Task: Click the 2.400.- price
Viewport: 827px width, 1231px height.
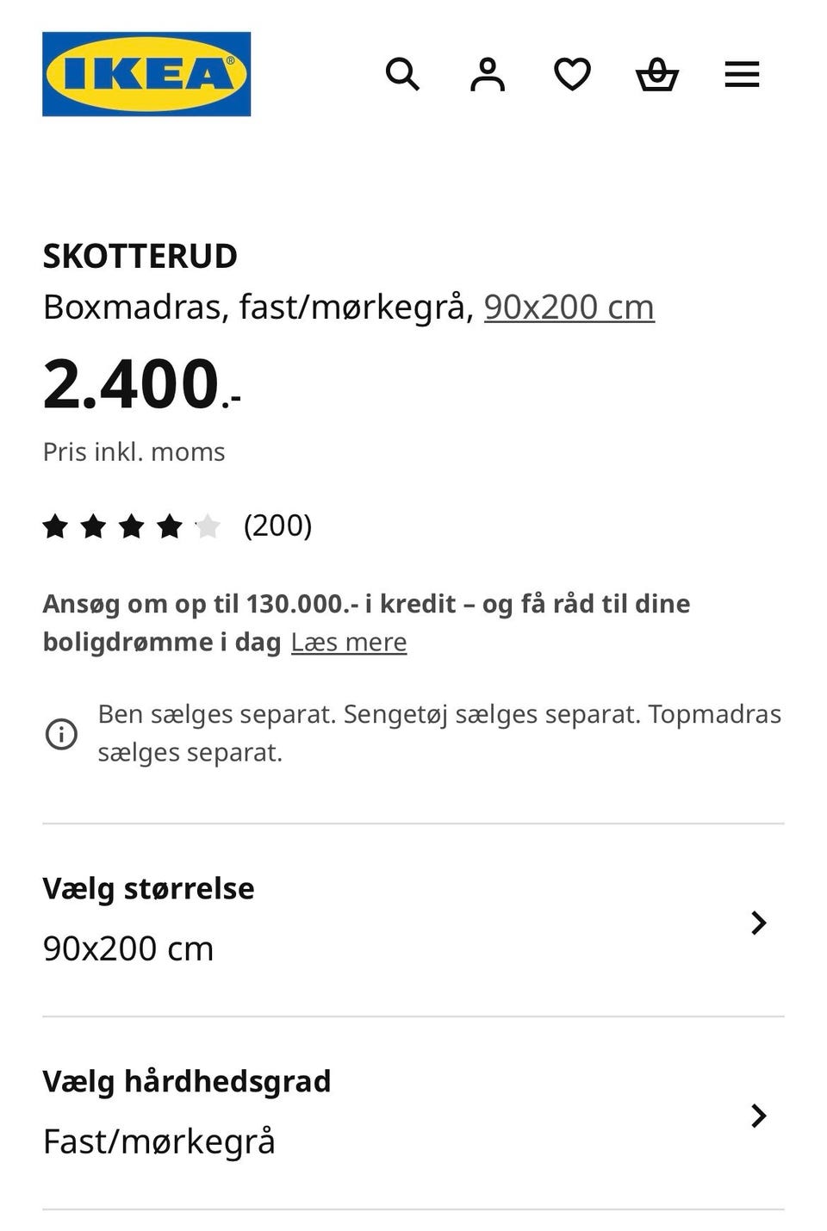Action: (x=141, y=384)
